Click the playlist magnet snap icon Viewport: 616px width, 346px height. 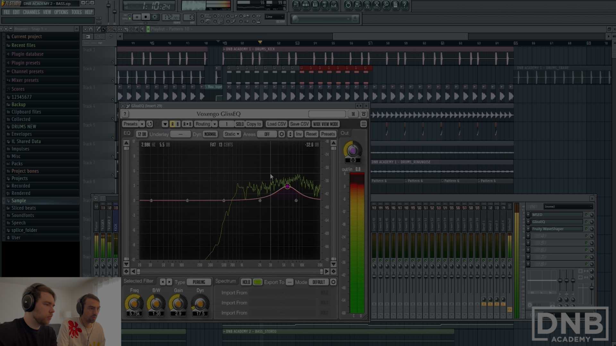[x=91, y=29]
